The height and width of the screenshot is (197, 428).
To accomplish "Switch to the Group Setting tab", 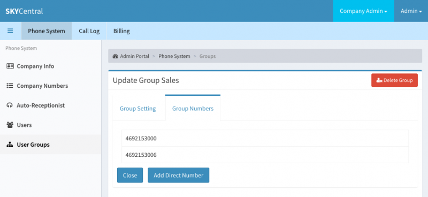I will coord(138,109).
